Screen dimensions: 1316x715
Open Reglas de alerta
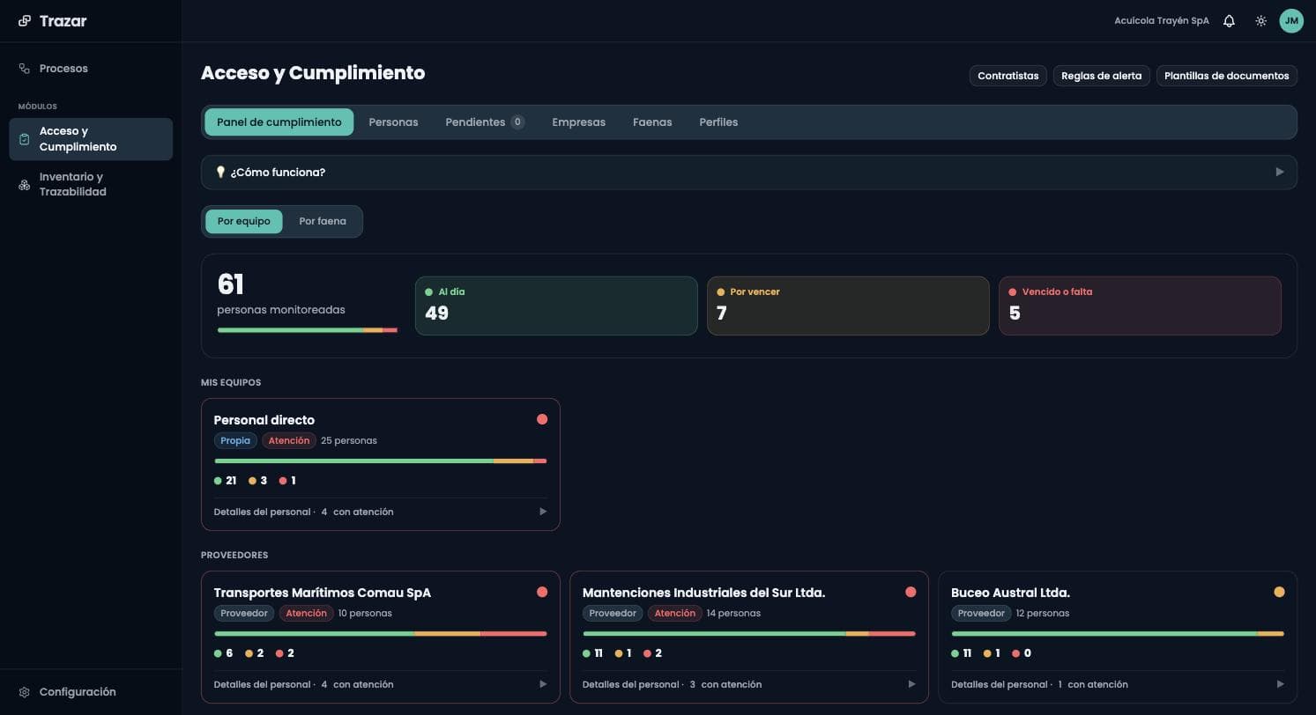[1101, 76]
